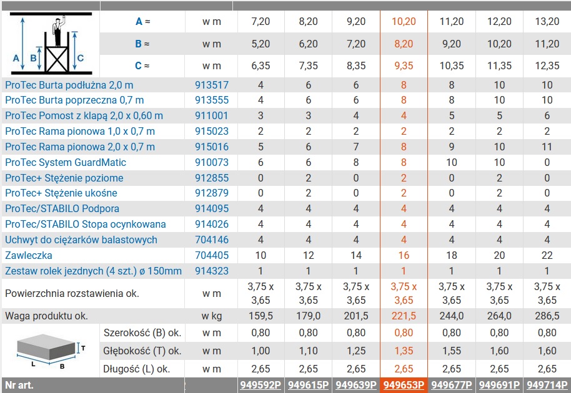Click the A height value 7,20
This screenshot has height=393, width=571.
(261, 21)
